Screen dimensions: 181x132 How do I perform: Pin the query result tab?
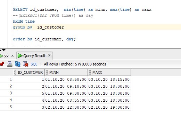pos(2,64)
